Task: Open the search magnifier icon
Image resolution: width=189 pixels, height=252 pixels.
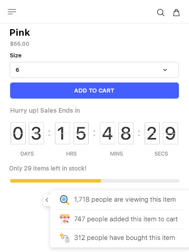Action: pos(161,13)
